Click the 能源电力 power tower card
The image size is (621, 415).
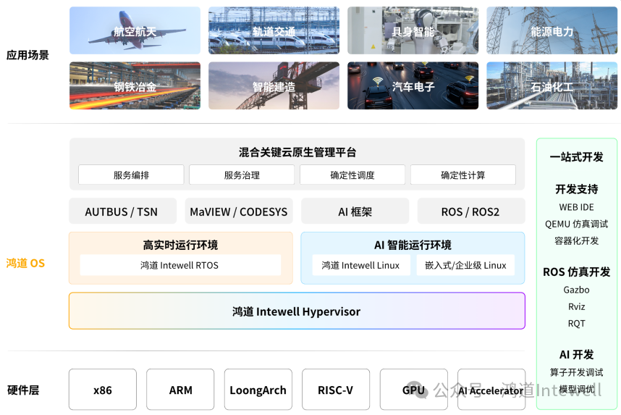point(552,30)
